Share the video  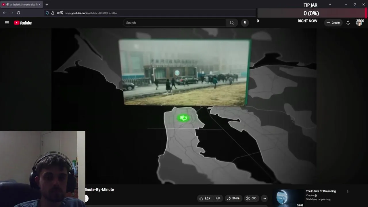pyautogui.click(x=233, y=198)
